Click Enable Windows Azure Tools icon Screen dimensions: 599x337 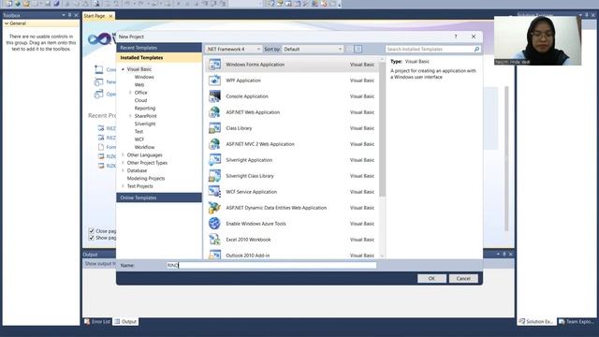pyautogui.click(x=214, y=224)
